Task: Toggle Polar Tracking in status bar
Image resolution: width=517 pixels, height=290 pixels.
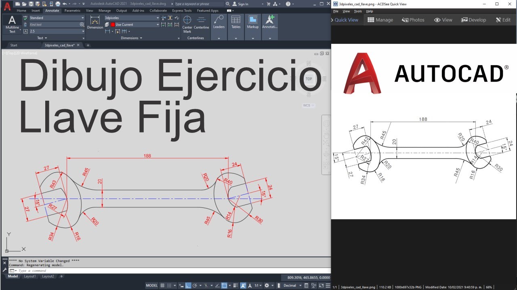Action: point(195,286)
